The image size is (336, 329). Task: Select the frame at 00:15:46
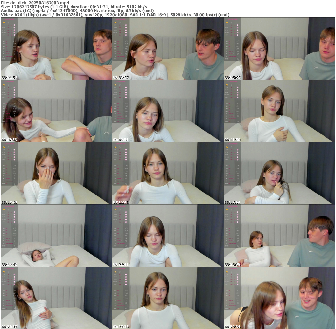point(168,173)
